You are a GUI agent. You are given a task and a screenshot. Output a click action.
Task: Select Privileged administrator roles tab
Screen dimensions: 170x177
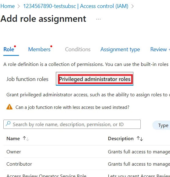pos(95,79)
